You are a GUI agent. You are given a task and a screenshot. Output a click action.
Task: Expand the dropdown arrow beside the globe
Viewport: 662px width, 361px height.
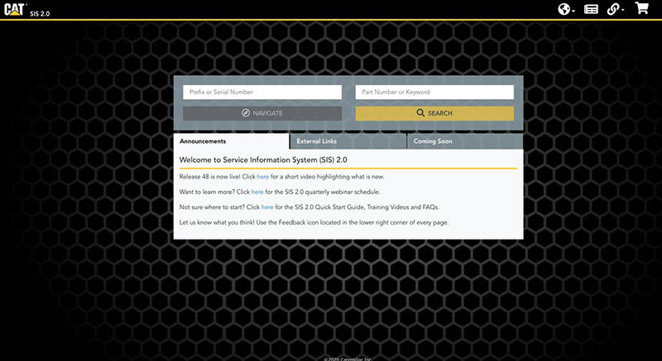(574, 12)
